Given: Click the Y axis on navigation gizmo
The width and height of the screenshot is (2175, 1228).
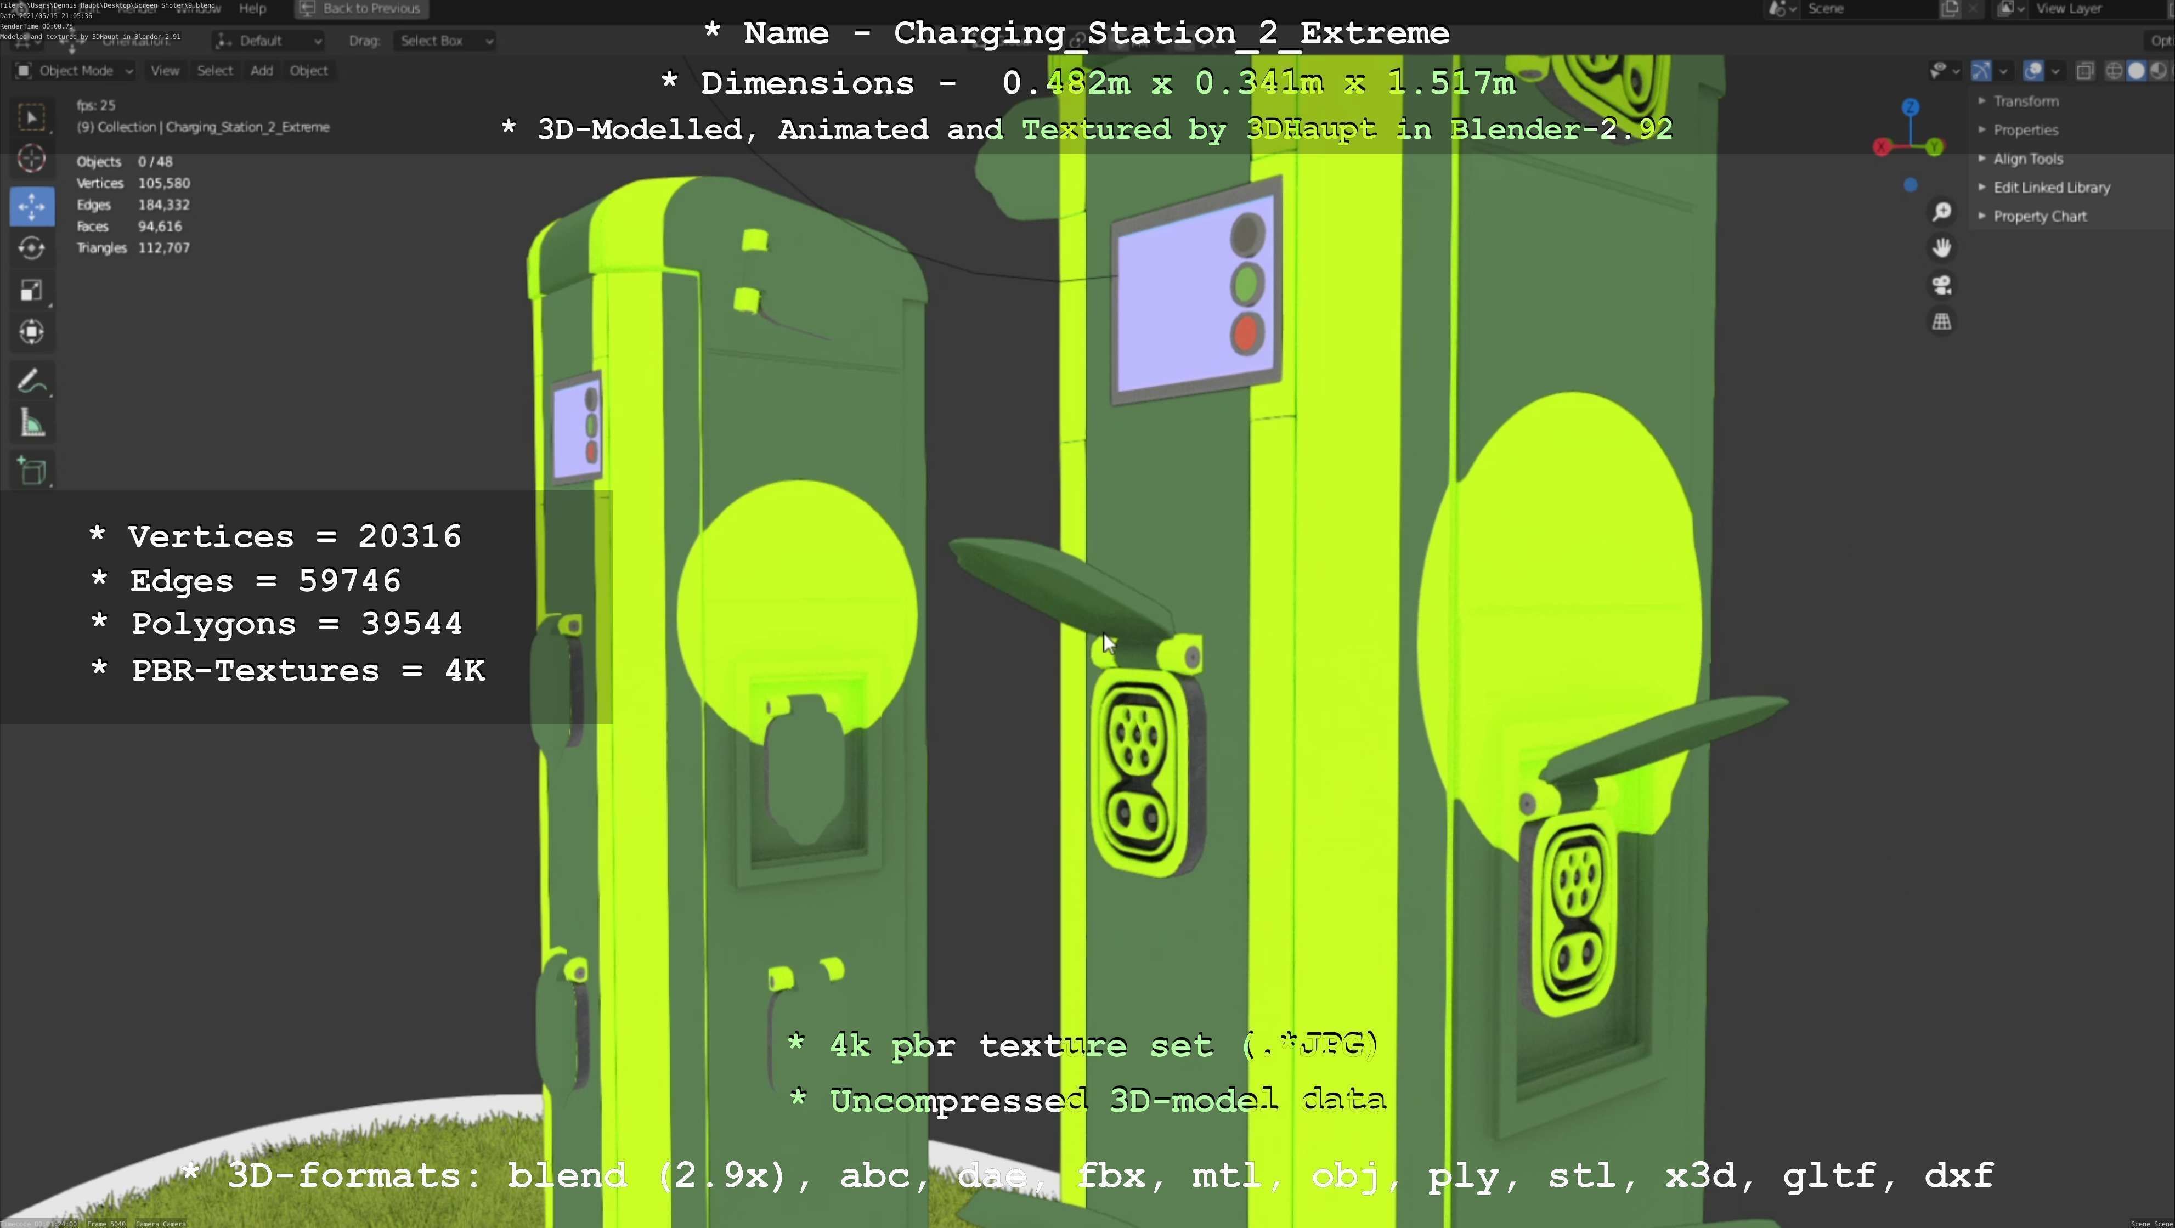Looking at the screenshot, I should [1935, 147].
